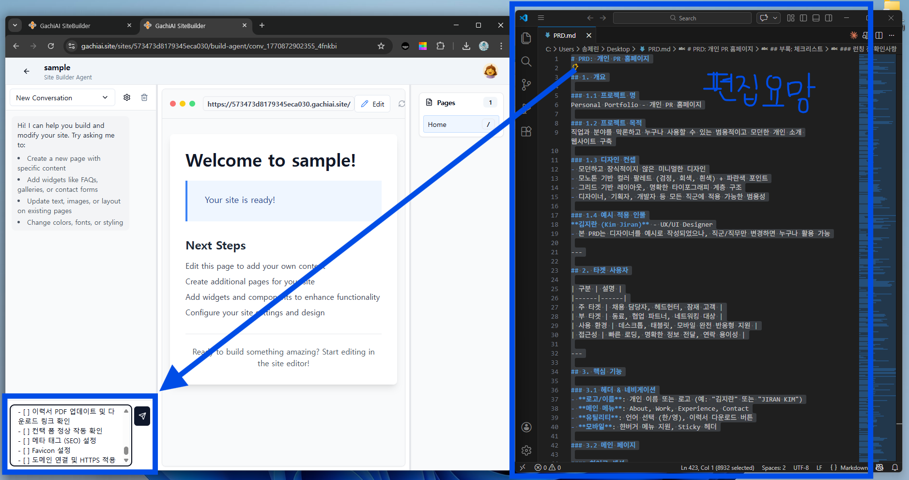Click the Edit button in preview
This screenshot has height=480, width=909.
[x=372, y=104]
